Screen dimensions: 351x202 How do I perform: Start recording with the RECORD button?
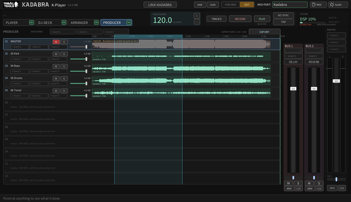(240, 19)
